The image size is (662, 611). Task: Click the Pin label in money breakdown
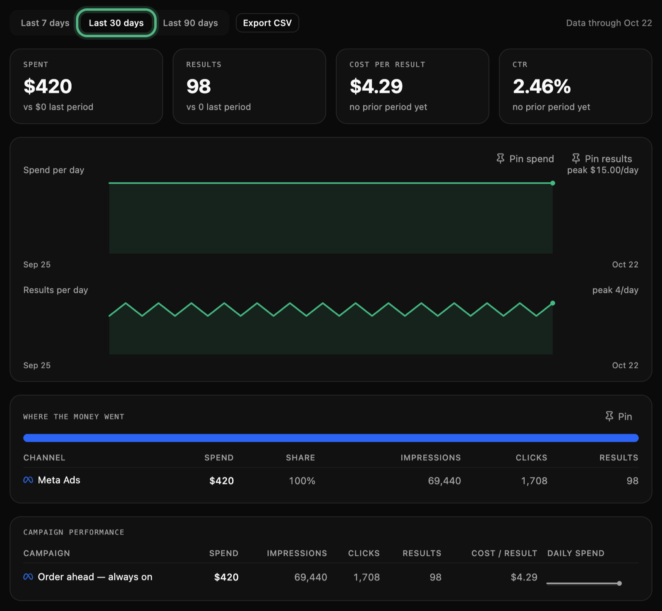[x=625, y=417]
